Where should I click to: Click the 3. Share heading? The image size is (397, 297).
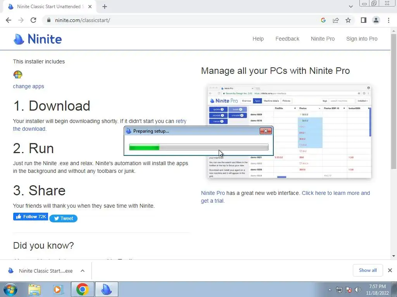(x=39, y=190)
